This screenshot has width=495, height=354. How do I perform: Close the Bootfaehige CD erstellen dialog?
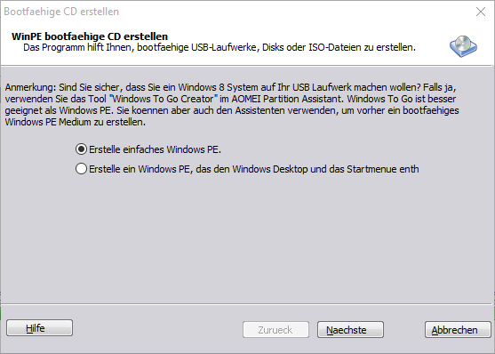[481, 12]
